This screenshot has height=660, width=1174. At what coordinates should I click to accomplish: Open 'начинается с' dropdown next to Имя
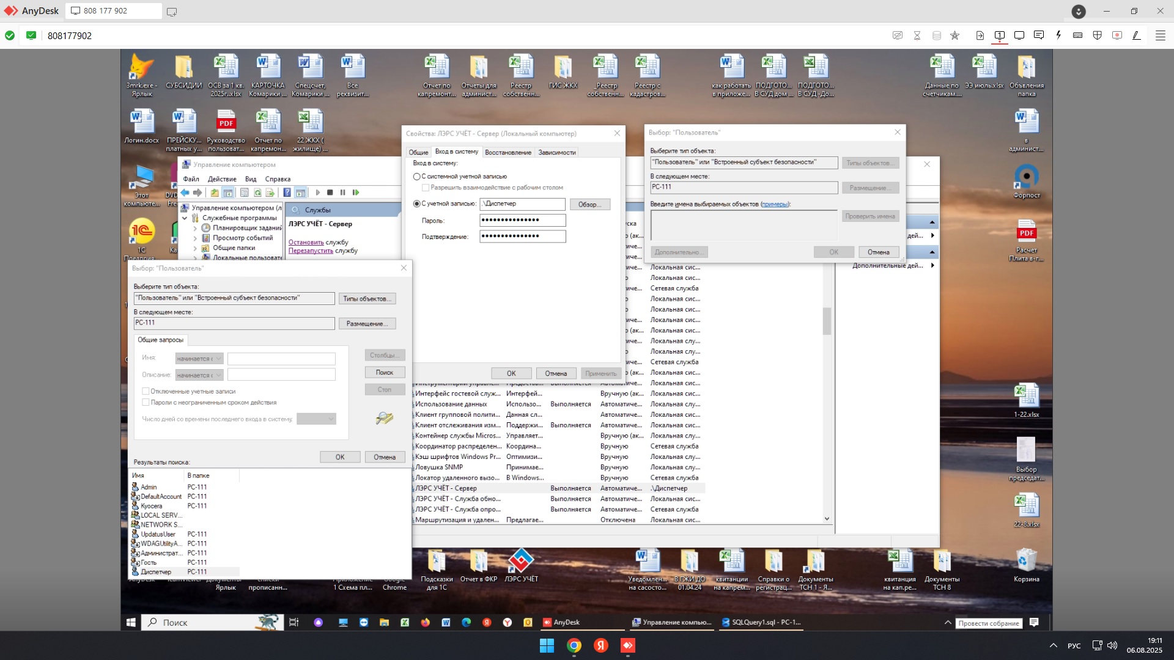tap(199, 359)
